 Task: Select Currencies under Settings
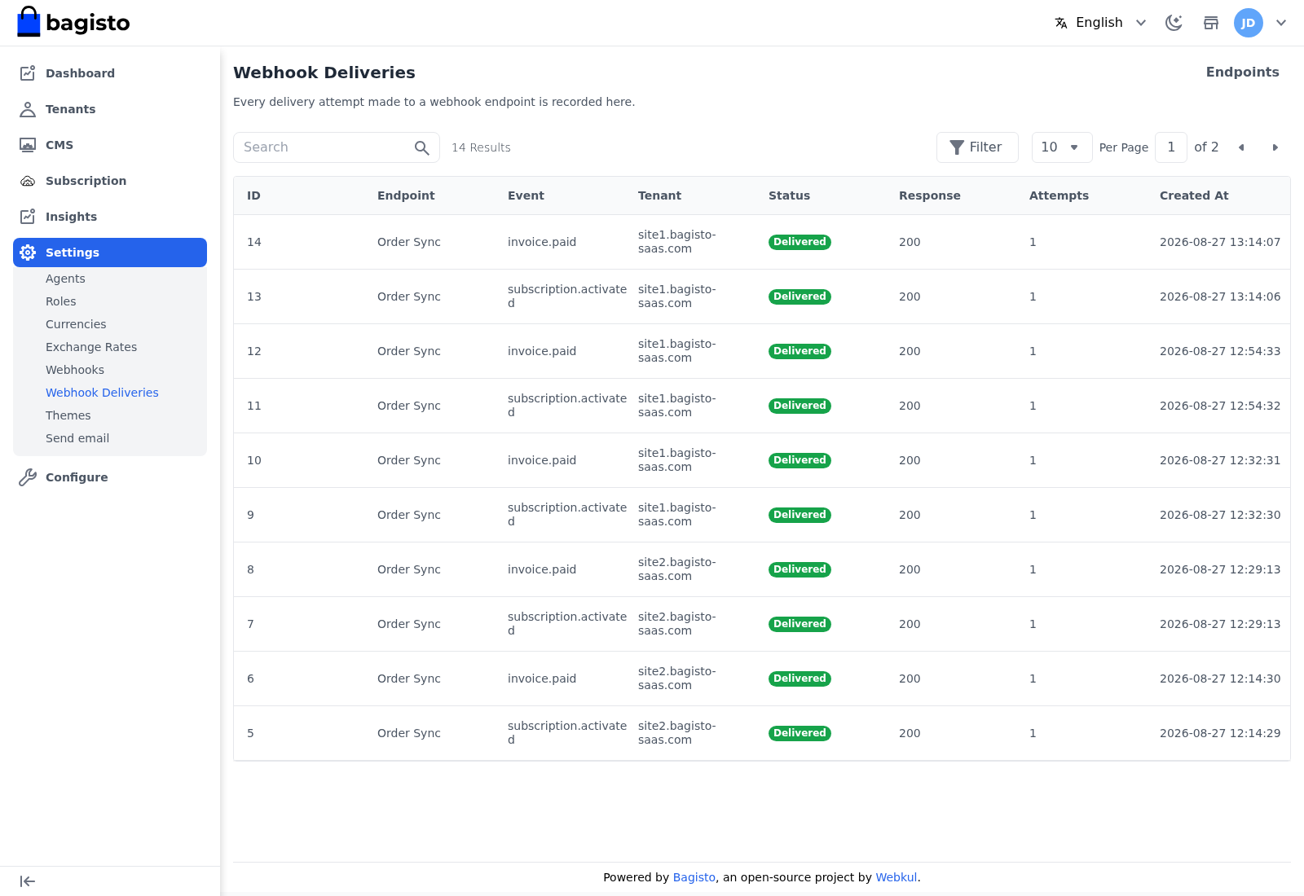tap(76, 324)
